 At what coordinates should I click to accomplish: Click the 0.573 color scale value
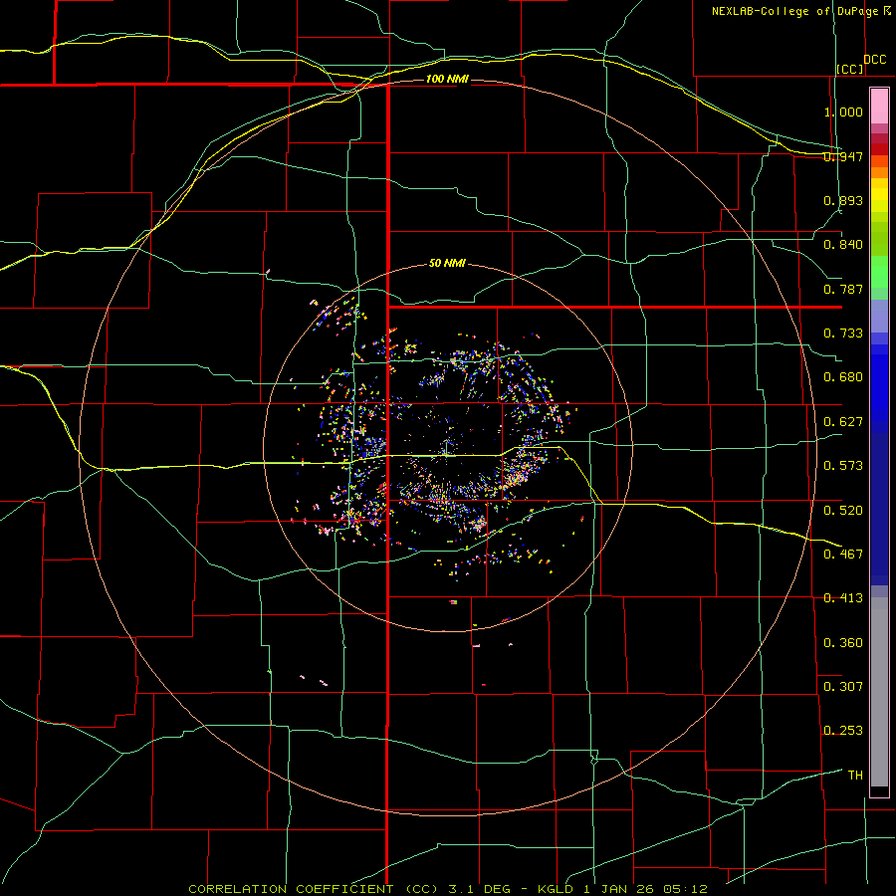pos(843,466)
